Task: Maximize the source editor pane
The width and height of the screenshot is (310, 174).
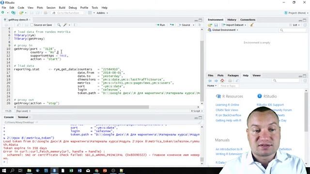Action: pos(200,20)
